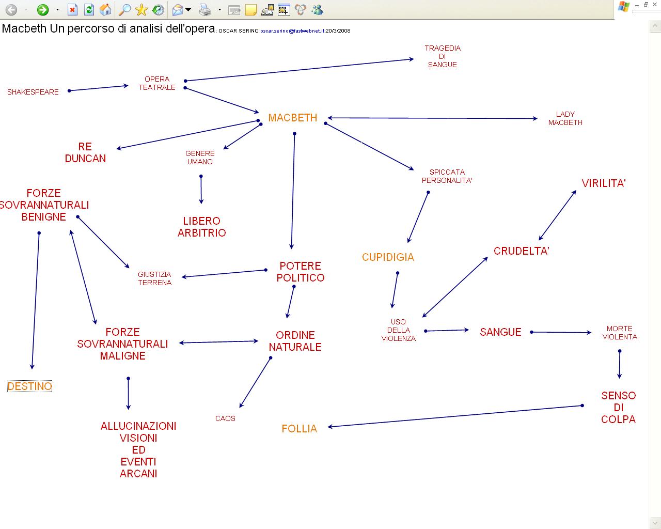Click the green Forward navigation arrow
Screen dimensions: 661x529
(x=43, y=10)
